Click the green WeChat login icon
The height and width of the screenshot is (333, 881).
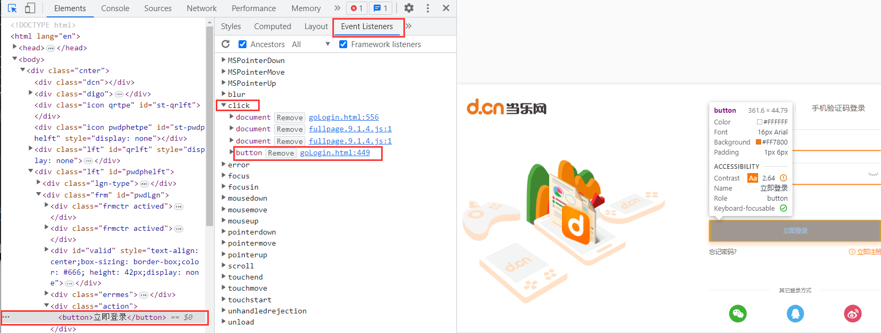(738, 313)
